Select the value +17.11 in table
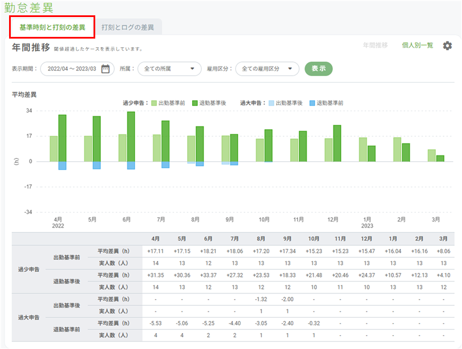Screen dimensions: 462x349 [155, 251]
